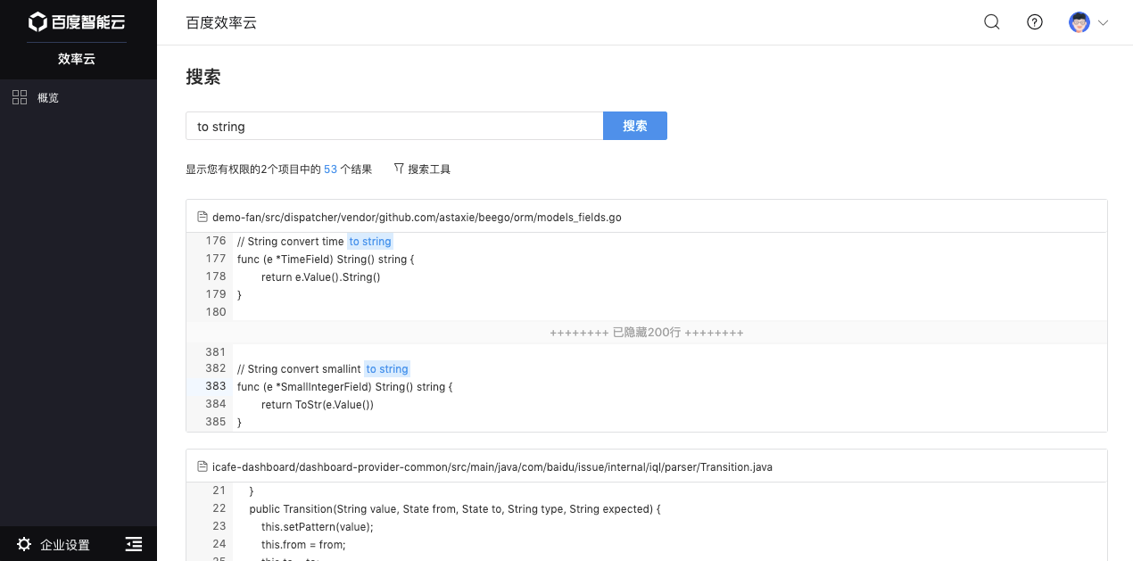Click code 'return ToStr(e.Value())'

coord(318,405)
